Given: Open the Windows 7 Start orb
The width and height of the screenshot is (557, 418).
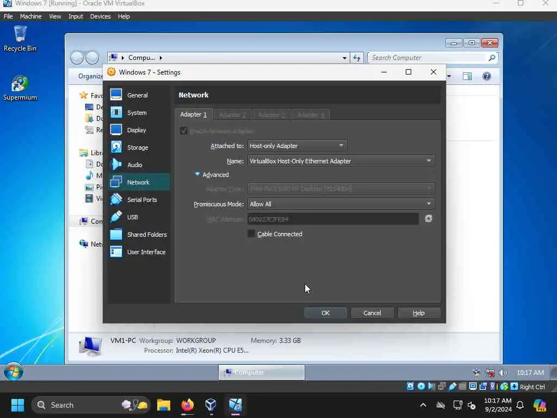Looking at the screenshot, I should [x=14, y=372].
